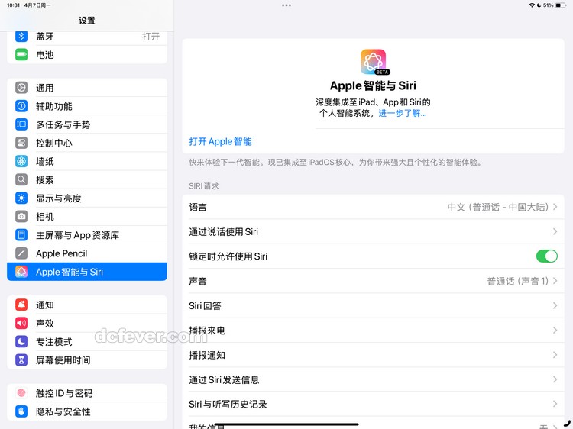Tap the Display & Brightness sun icon
573x429 pixels.
point(21,198)
